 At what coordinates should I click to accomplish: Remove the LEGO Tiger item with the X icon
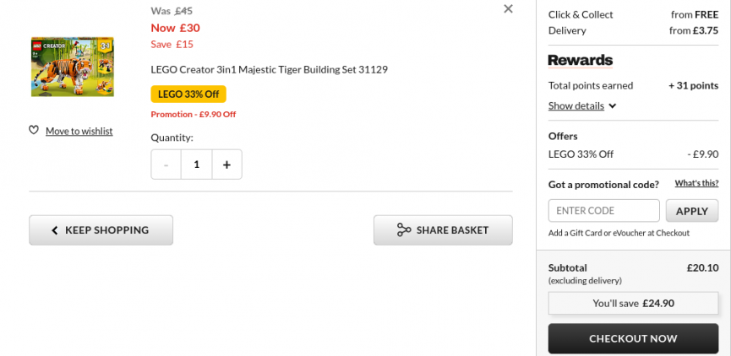click(508, 9)
